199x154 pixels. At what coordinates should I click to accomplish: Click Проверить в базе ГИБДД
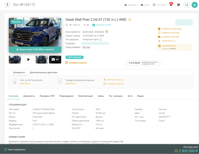170,29
